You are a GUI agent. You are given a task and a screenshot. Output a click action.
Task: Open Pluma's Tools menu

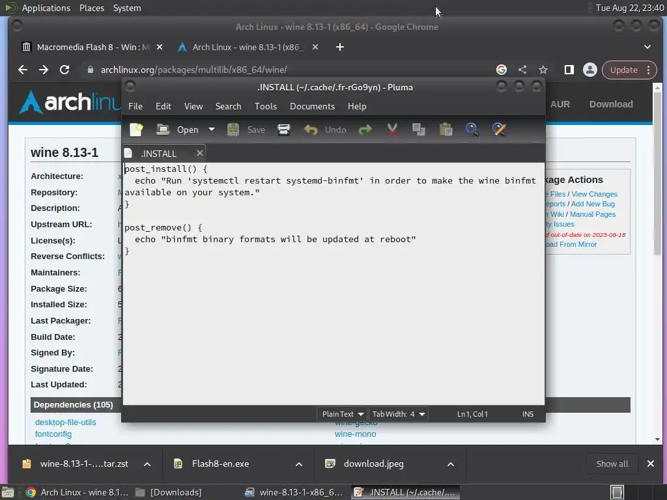pyautogui.click(x=266, y=106)
